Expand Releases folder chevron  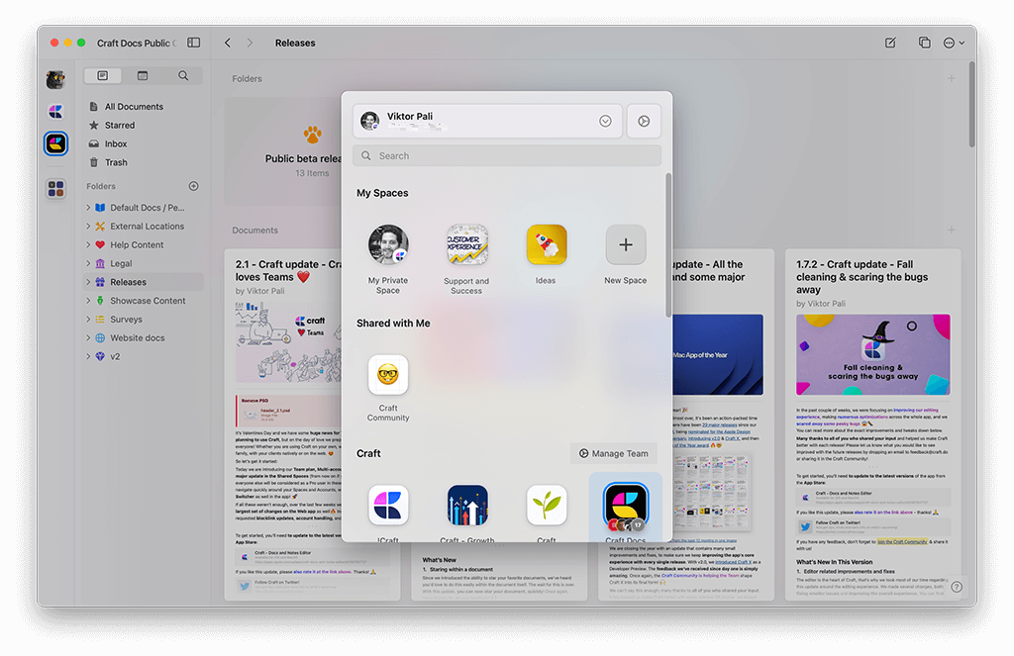pos(88,282)
